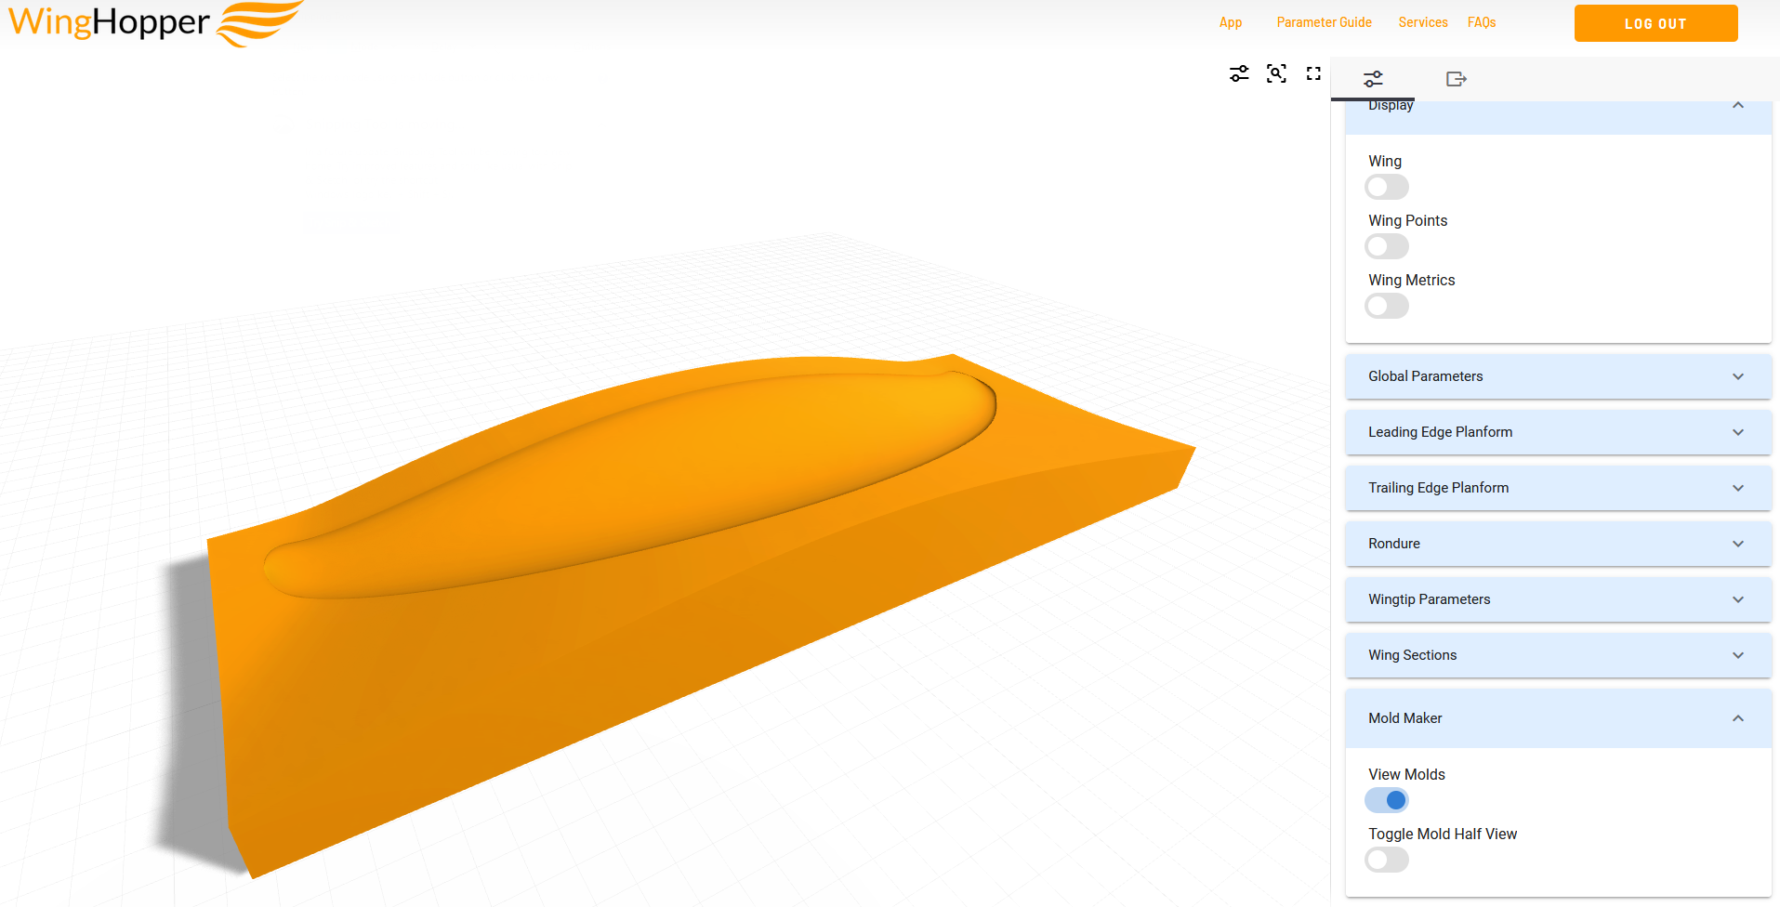
Task: Open the App menu link
Action: coord(1231,22)
